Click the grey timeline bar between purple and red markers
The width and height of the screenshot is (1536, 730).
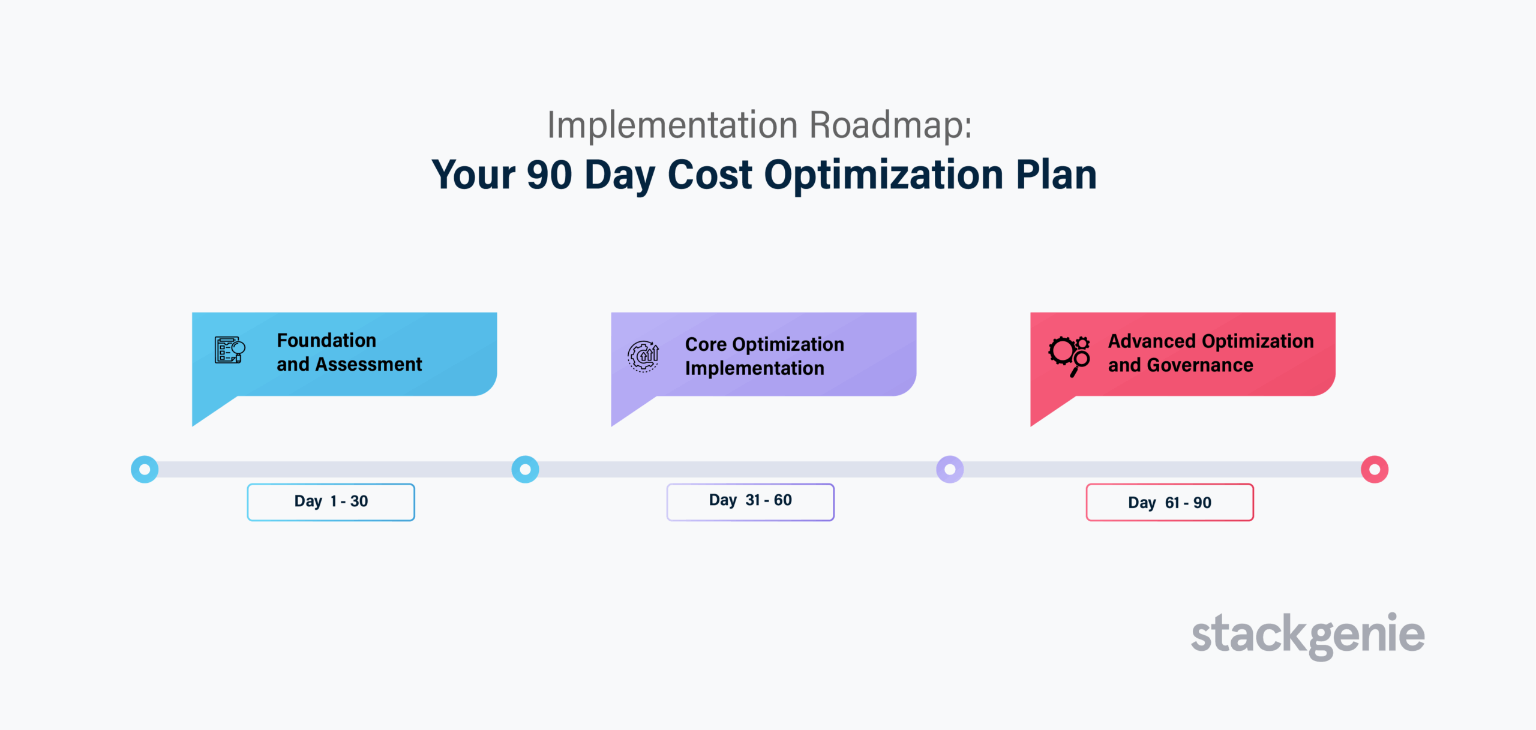click(1162, 469)
